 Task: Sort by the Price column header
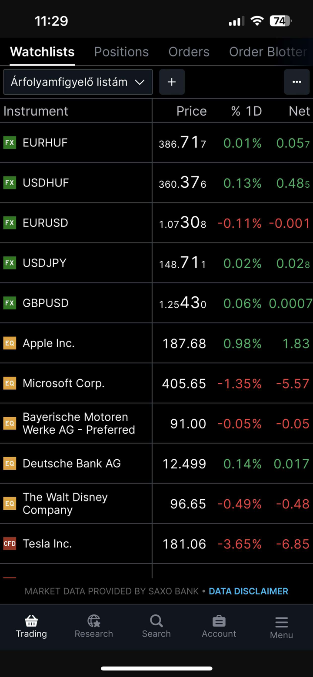point(191,111)
